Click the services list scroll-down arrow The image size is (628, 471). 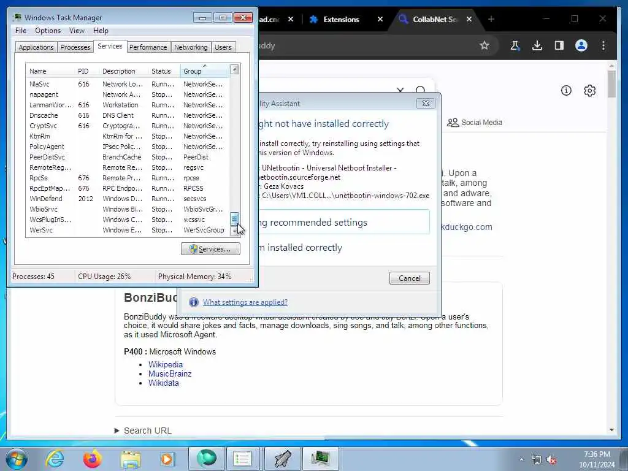coord(235,231)
